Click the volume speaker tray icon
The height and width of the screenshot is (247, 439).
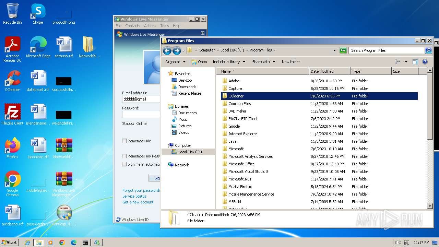click(x=398, y=243)
